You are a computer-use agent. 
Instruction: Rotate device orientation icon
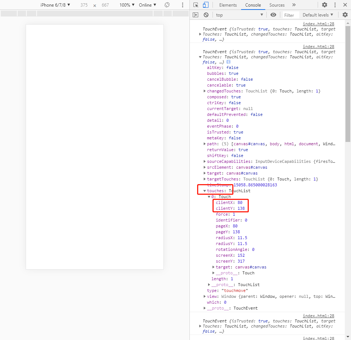coord(167,5)
